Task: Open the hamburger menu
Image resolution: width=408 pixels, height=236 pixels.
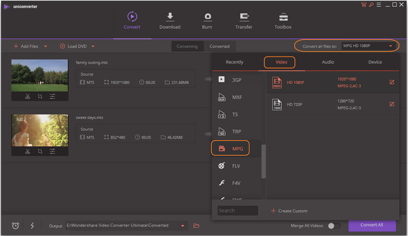Action: pyautogui.click(x=379, y=5)
